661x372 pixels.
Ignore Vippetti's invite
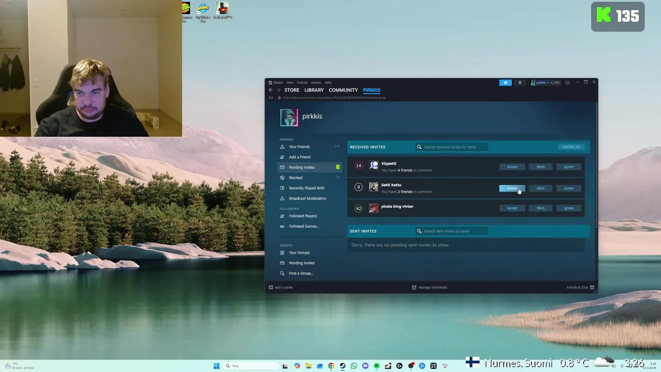click(569, 167)
